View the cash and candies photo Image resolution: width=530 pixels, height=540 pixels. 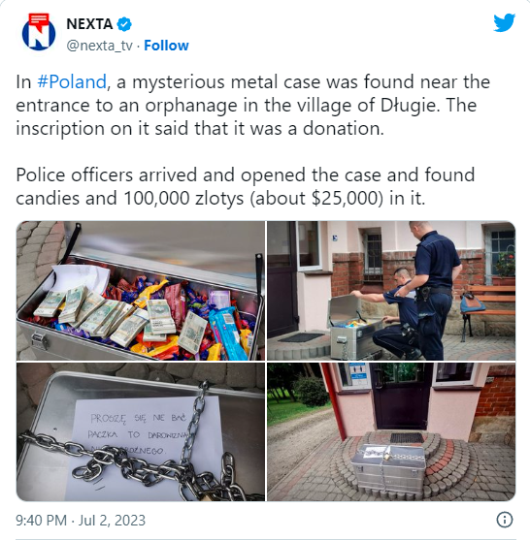click(141, 291)
